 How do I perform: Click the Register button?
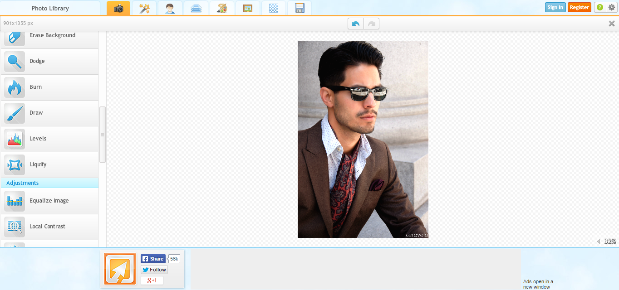tap(580, 7)
